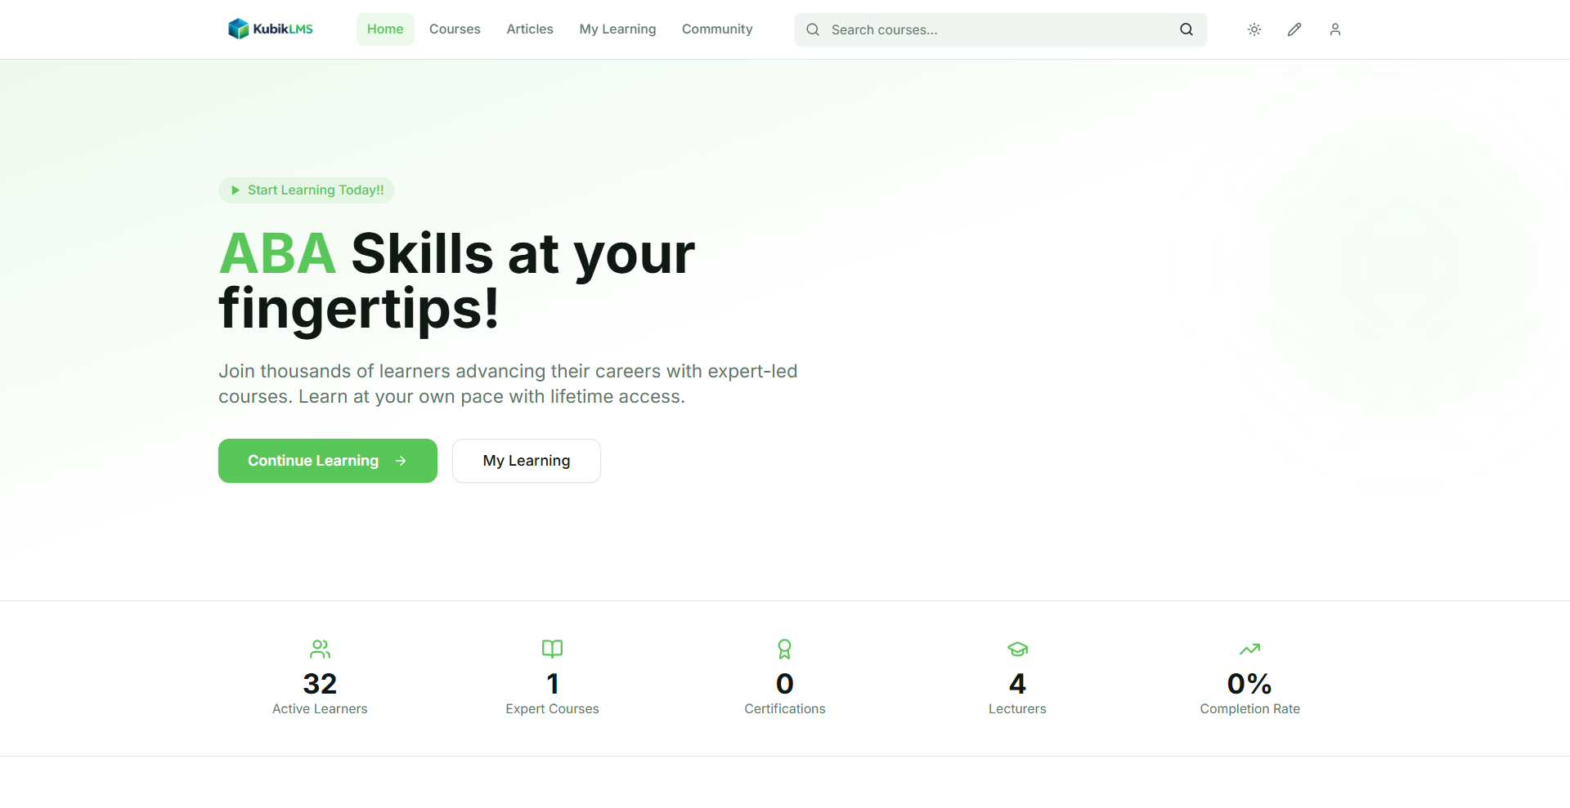Click the 32 Active Learners value

click(x=320, y=684)
